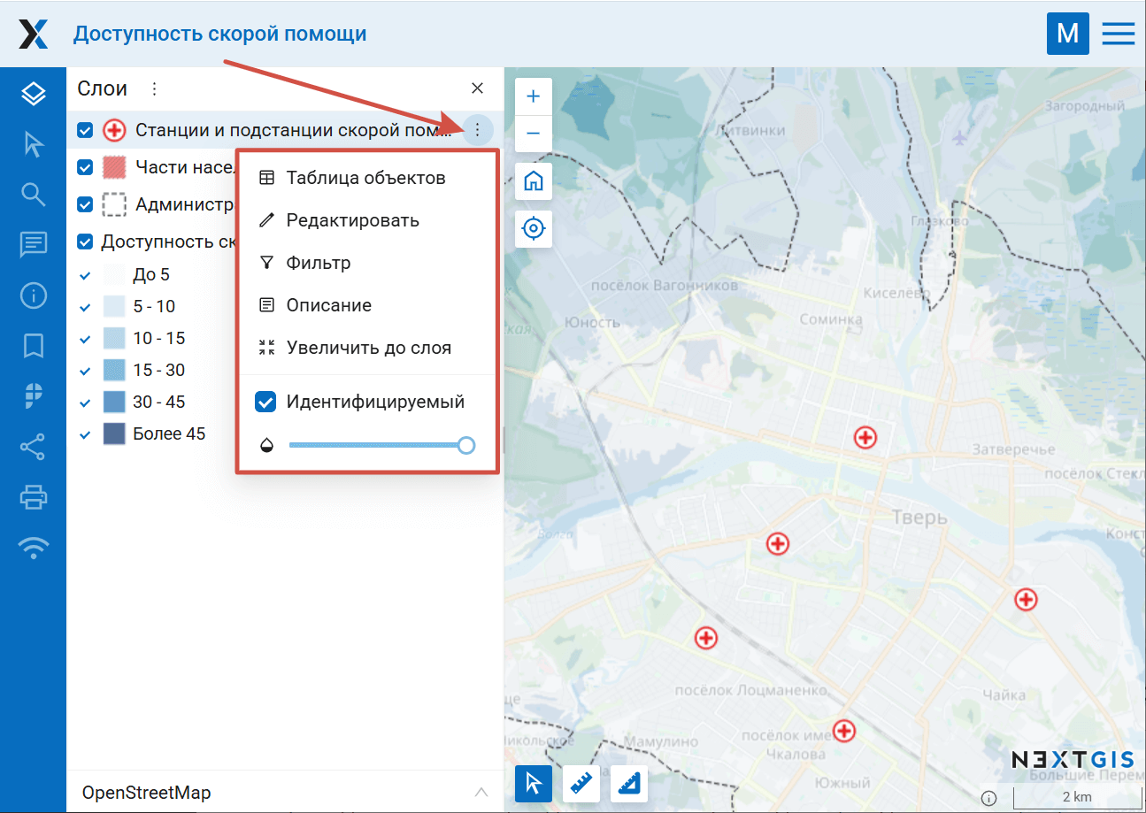Uncheck the До 5 legend class

(x=84, y=274)
